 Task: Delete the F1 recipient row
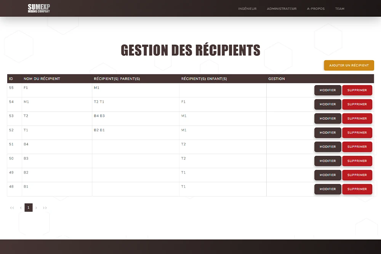pyautogui.click(x=357, y=90)
